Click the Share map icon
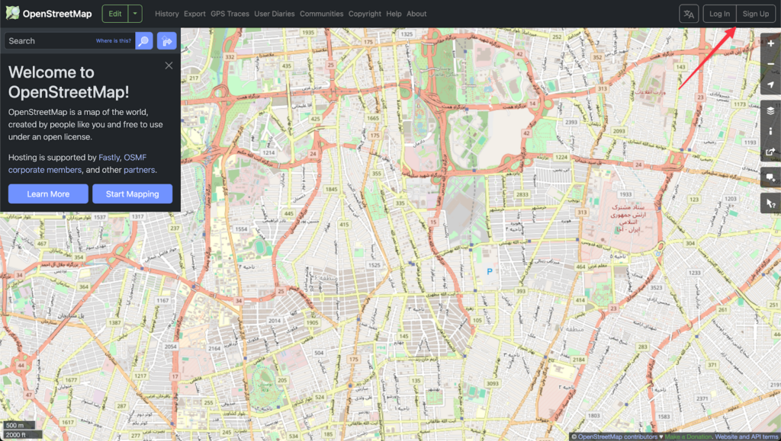Viewport: 781px width, 441px height. [x=770, y=152]
